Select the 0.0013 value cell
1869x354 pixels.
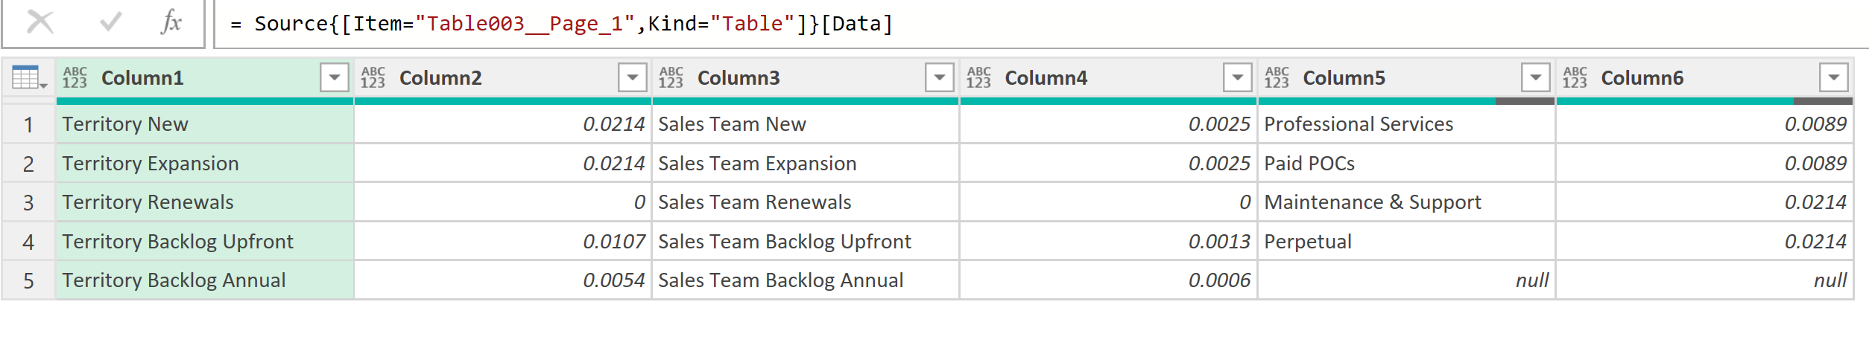[x=1109, y=242]
